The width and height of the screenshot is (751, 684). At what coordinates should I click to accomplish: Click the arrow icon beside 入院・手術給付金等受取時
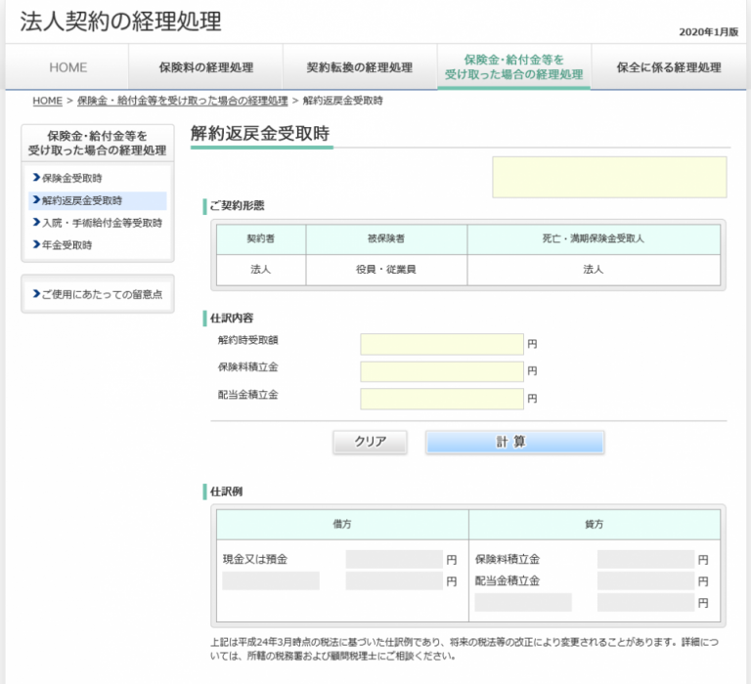[x=36, y=223]
